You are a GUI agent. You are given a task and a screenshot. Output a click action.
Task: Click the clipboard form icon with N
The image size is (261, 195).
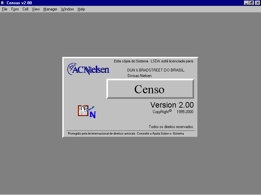point(87,111)
